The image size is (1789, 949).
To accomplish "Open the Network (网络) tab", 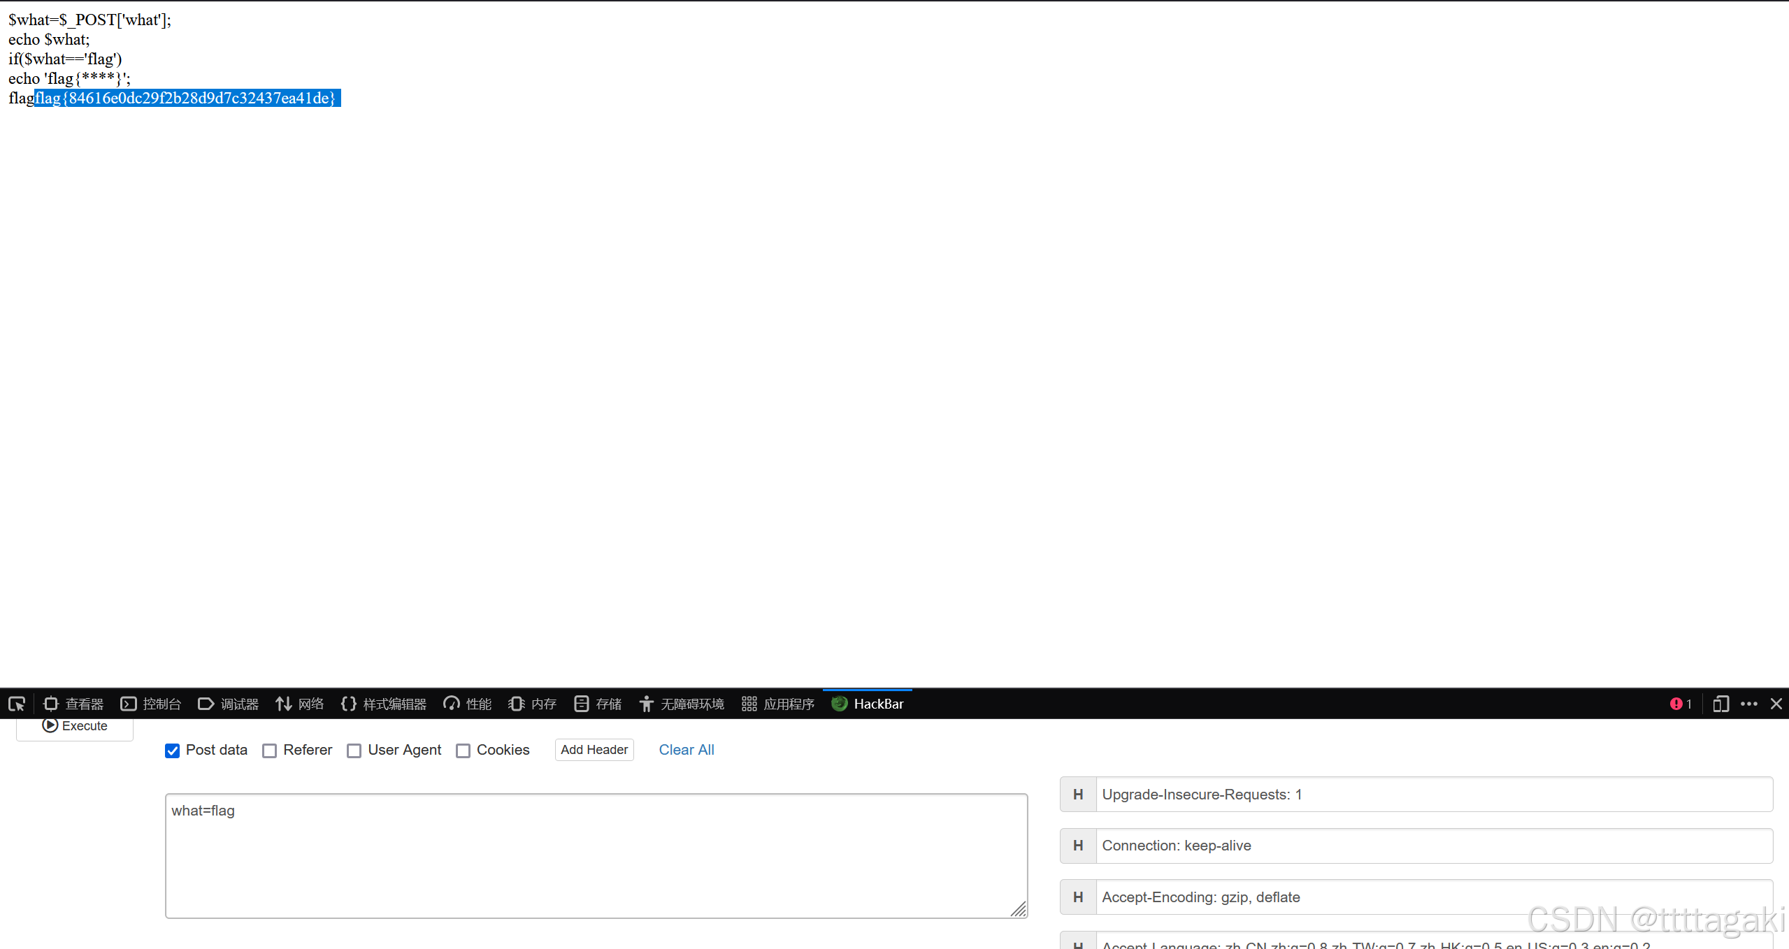I will click(x=300, y=704).
